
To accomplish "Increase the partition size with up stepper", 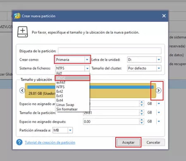I will [x=141, y=111].
